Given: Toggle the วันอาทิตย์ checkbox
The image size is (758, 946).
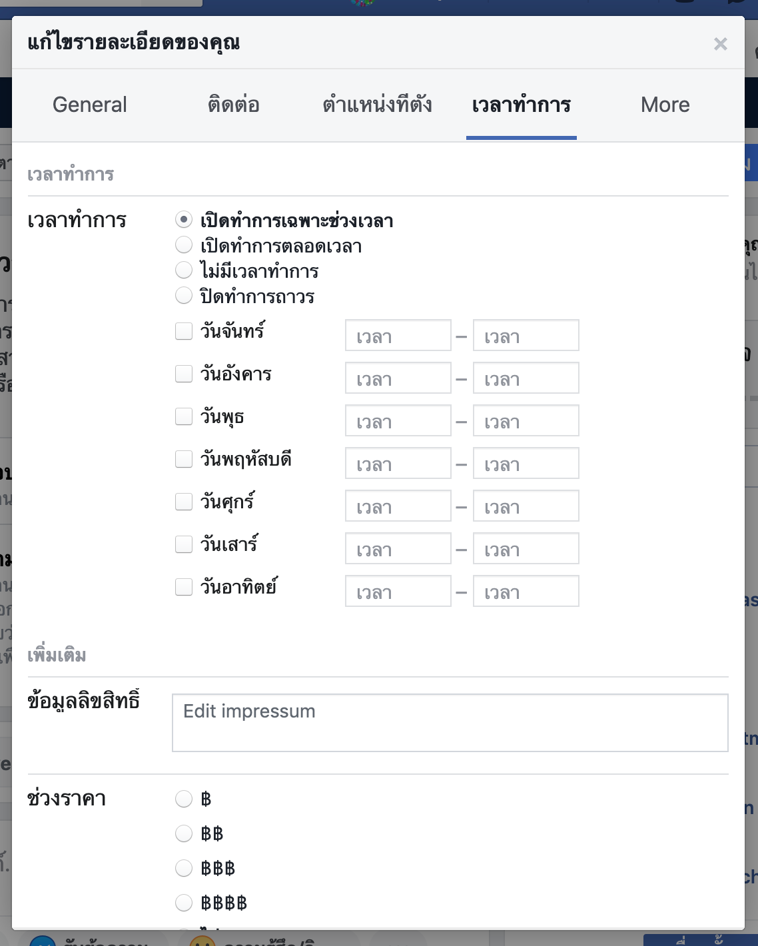Looking at the screenshot, I should 184,587.
